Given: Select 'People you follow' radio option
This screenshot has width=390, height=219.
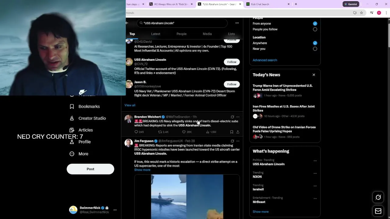Looking at the screenshot, I should 315,29.
